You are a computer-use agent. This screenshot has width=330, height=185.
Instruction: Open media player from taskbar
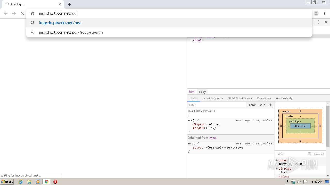[x=38, y=182]
